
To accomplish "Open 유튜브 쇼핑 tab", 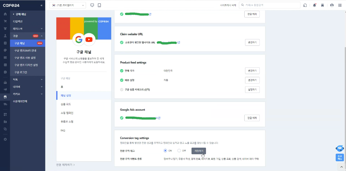I will [84, 121].
